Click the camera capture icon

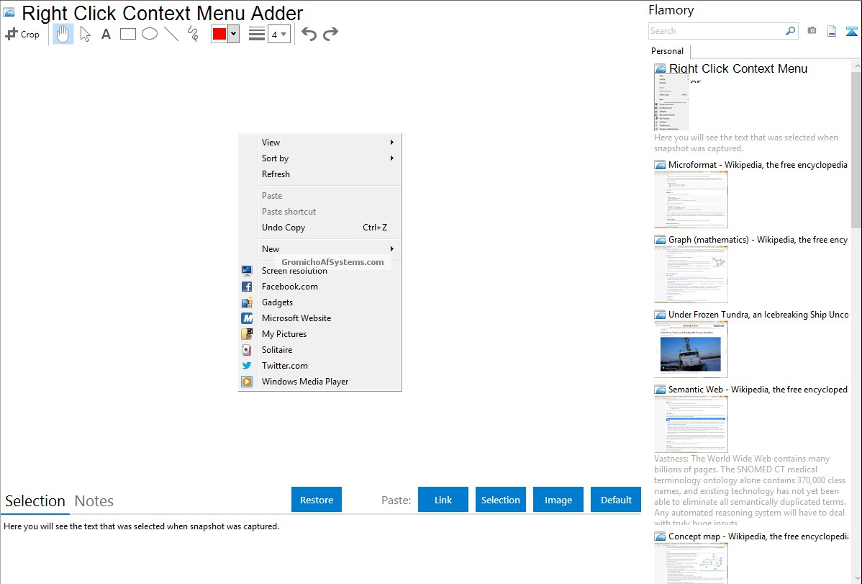(812, 31)
